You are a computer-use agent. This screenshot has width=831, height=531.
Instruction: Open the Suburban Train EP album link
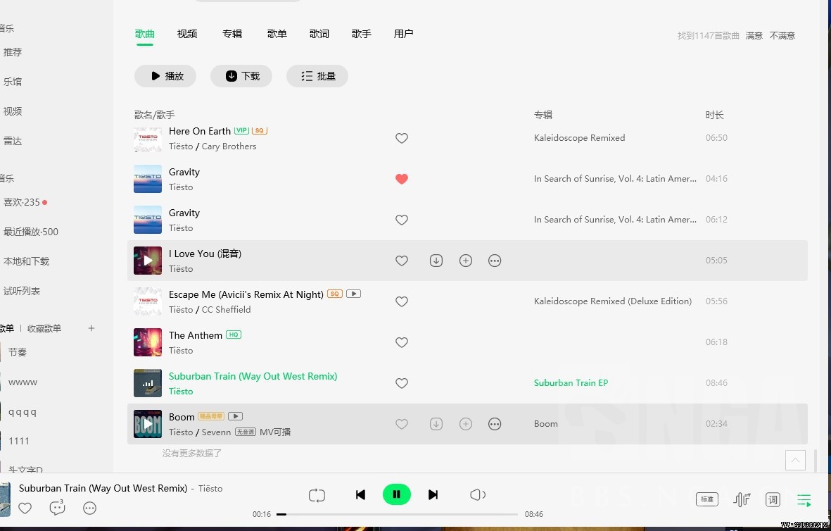[x=571, y=382]
